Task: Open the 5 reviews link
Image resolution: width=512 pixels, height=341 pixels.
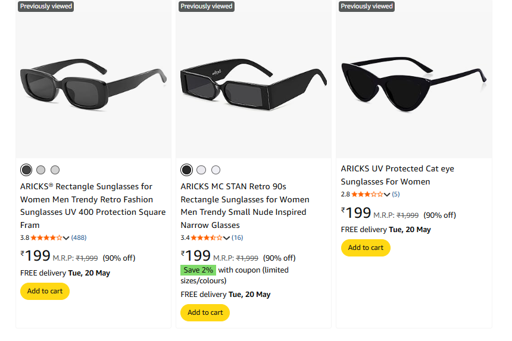Action: [396, 194]
